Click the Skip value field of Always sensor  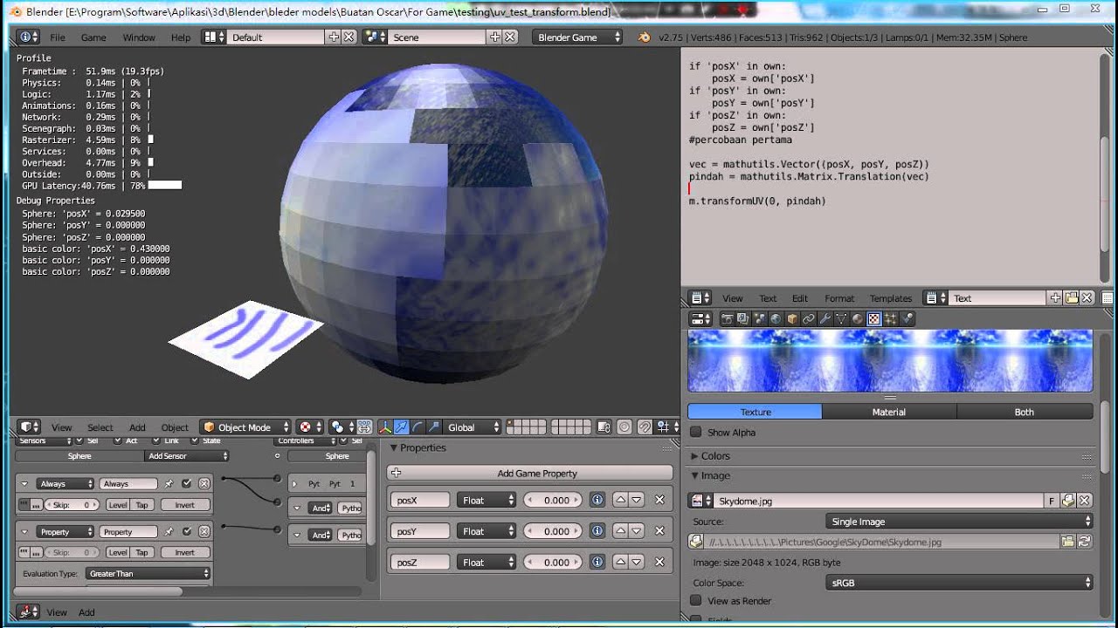[72, 505]
